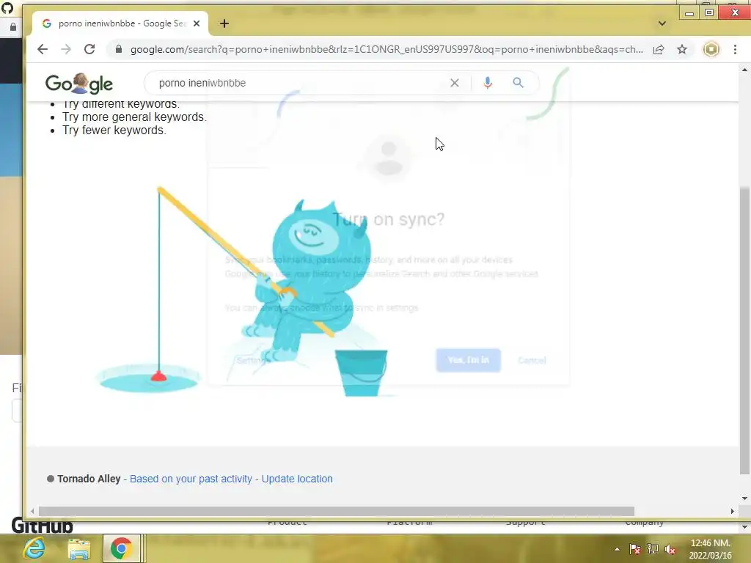Click the horizontal scrollbar thumb
The height and width of the screenshot is (563, 751).
336,511
